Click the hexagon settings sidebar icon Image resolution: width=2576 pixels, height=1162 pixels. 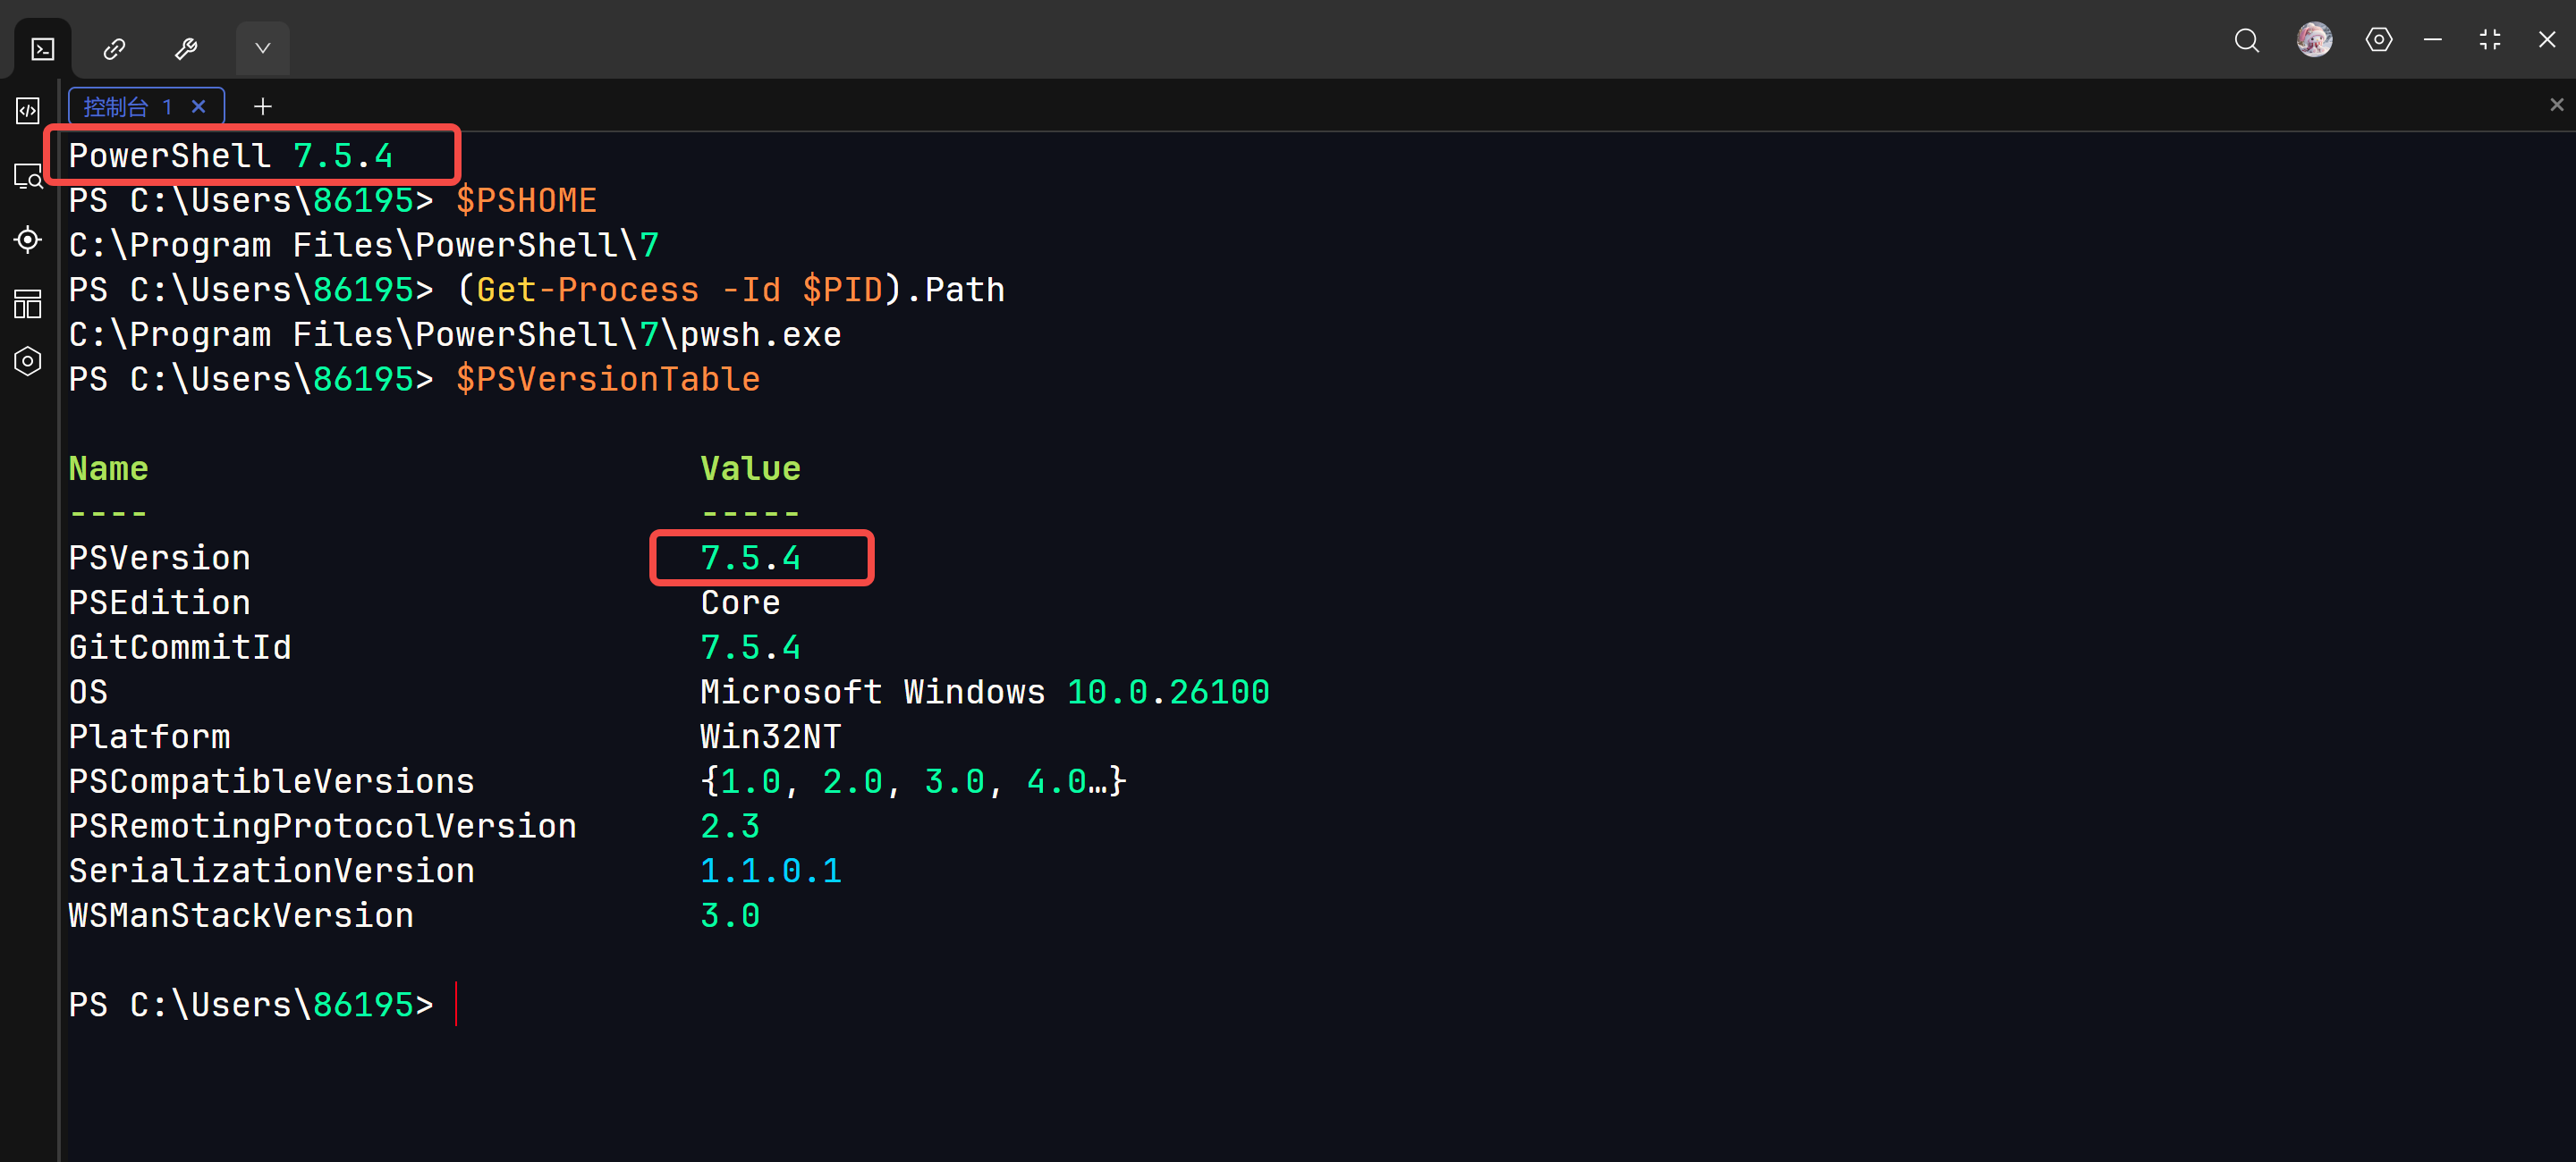click(28, 361)
